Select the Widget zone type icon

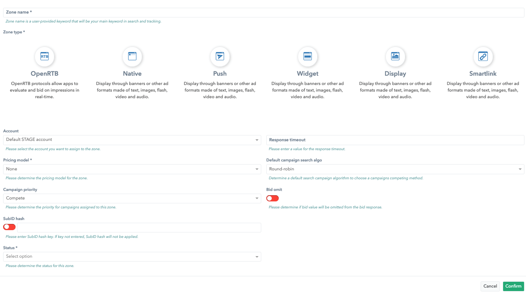click(x=307, y=57)
